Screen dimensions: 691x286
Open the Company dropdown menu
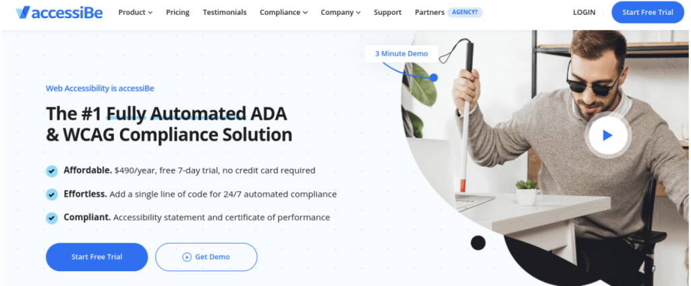[x=341, y=12]
